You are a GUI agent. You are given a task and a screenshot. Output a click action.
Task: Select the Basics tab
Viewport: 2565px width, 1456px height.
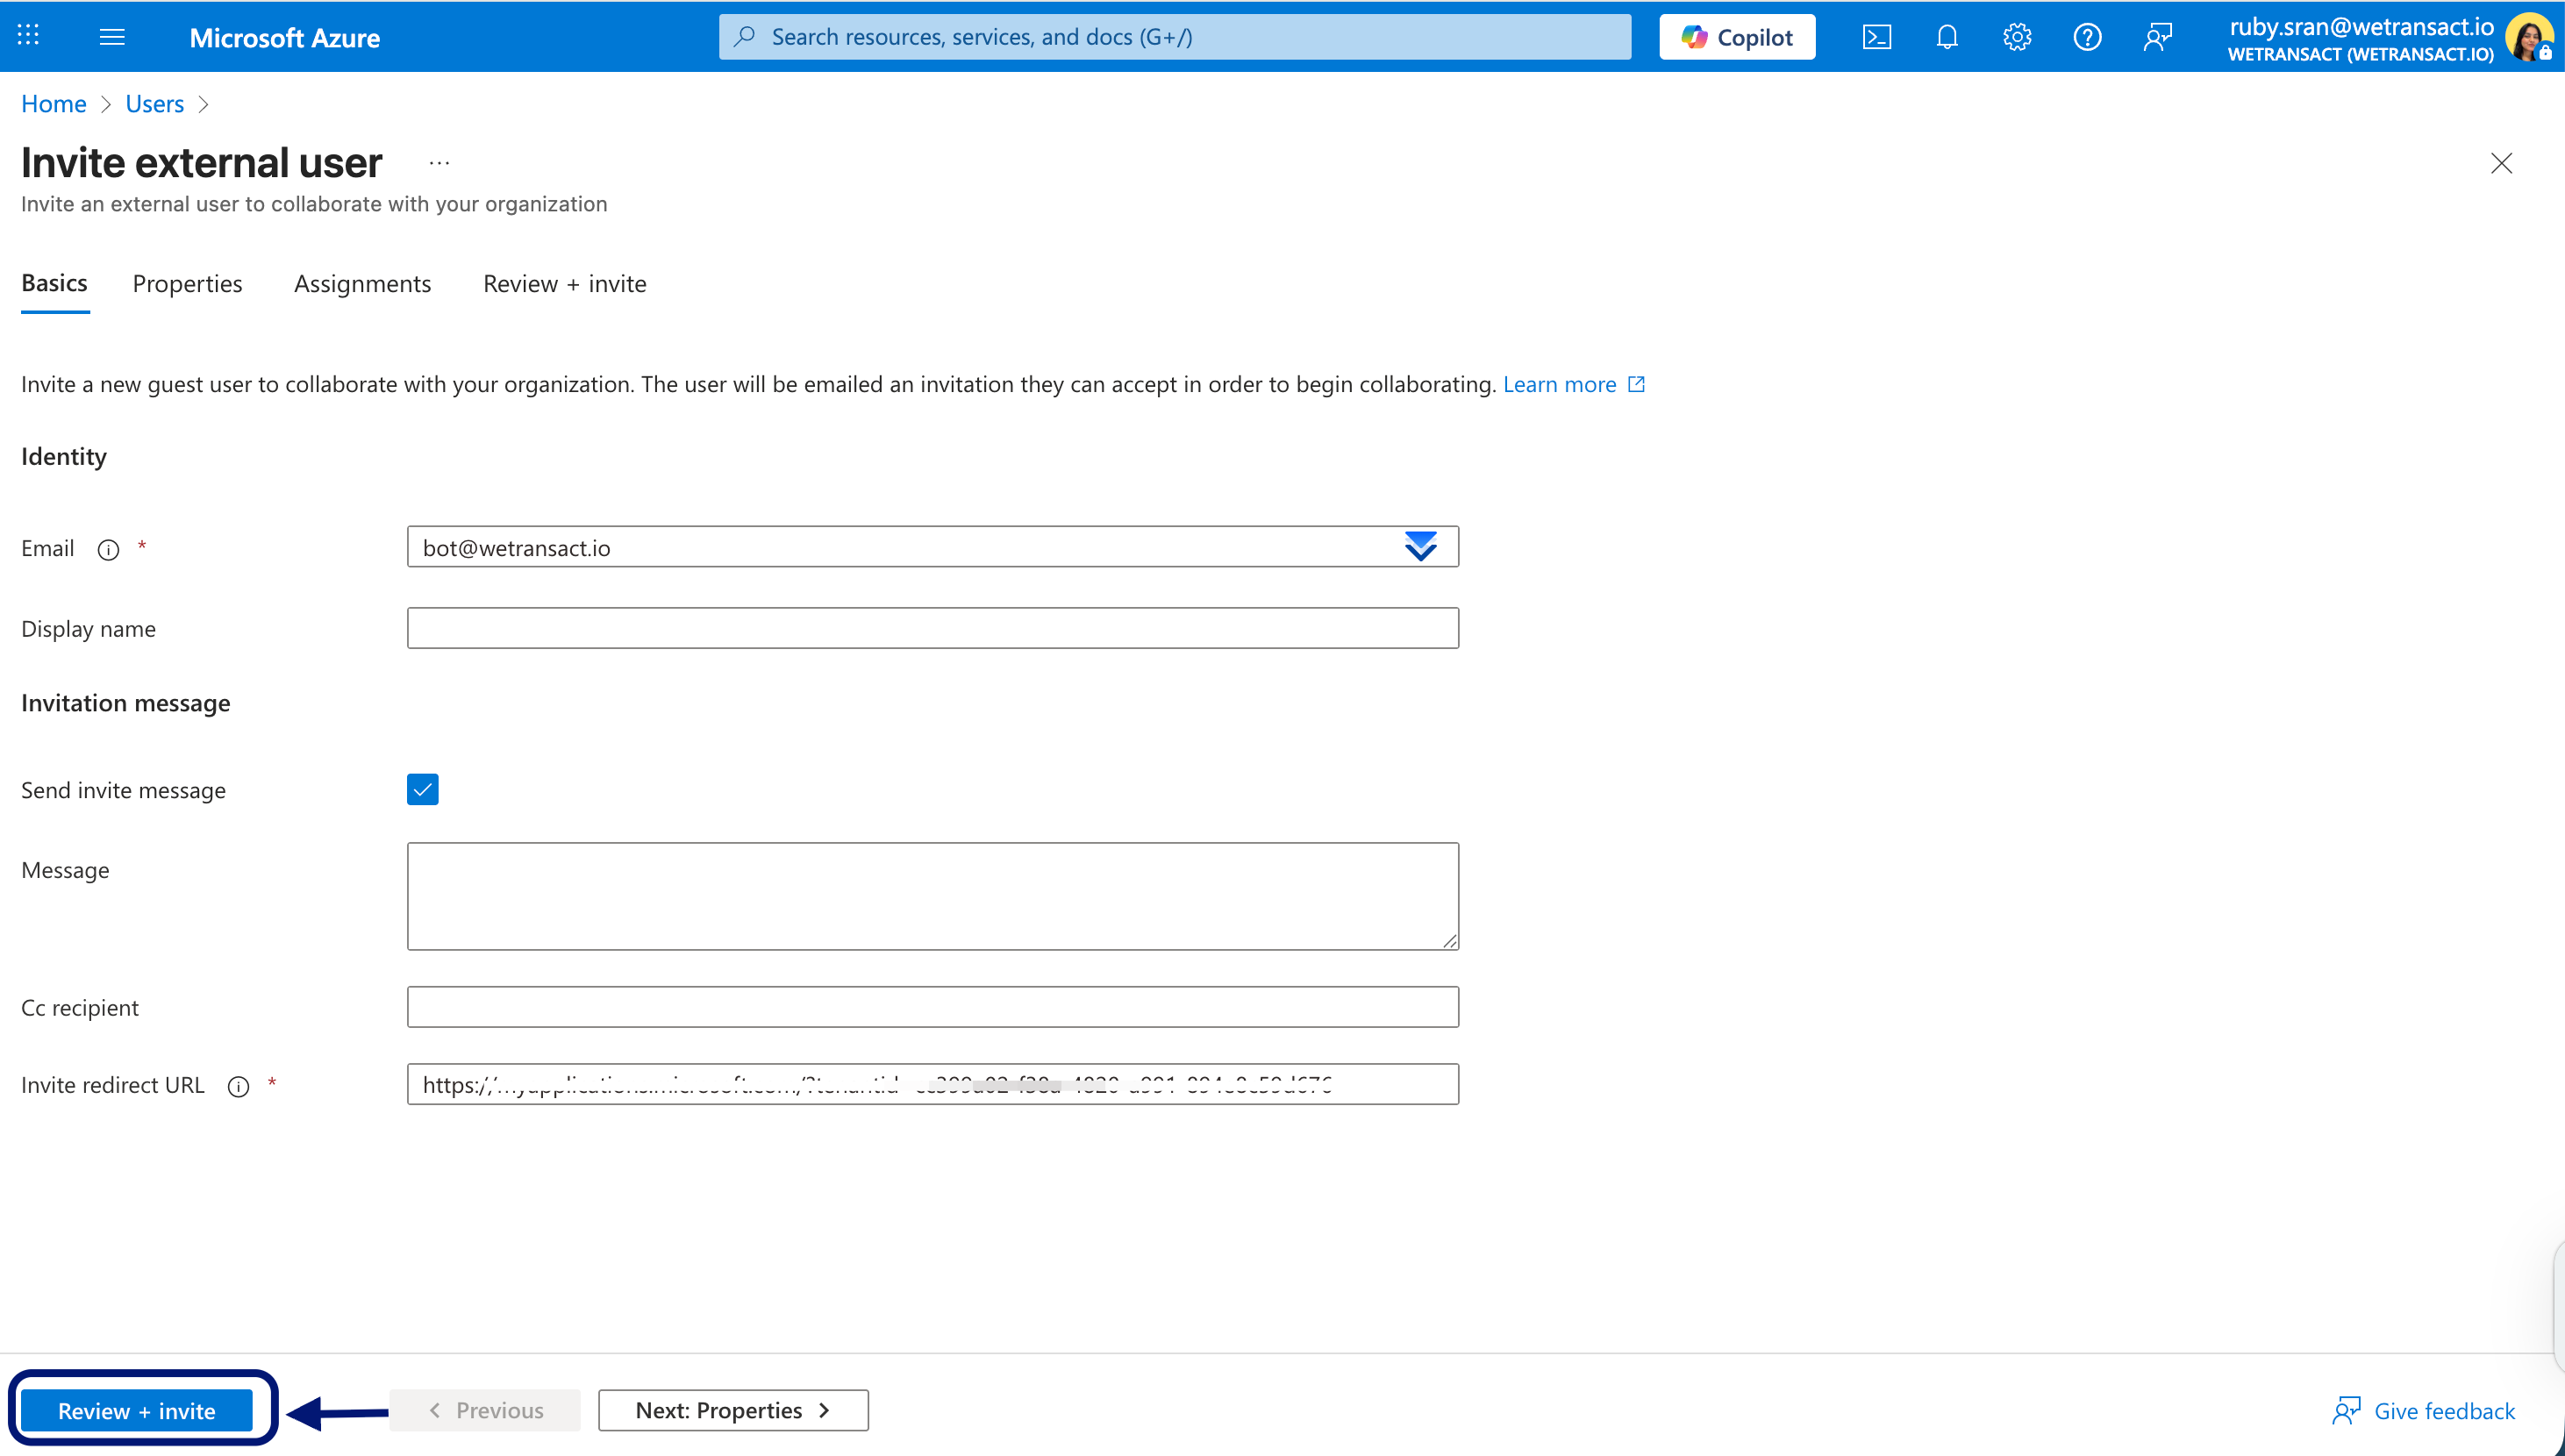(x=54, y=283)
